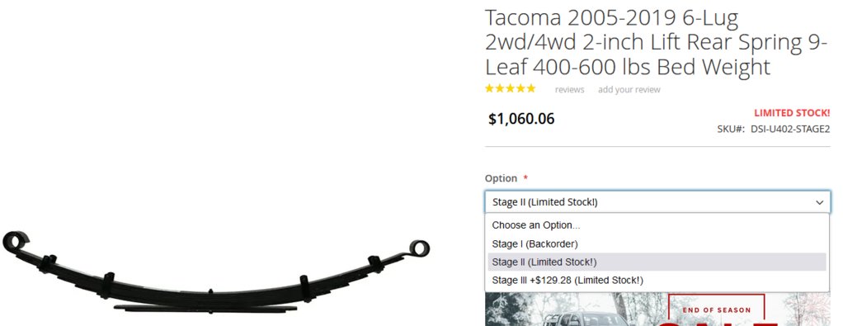Viewport: 843px width, 326px height.
Task: Open the End of Season sale banner
Action: [x=657, y=309]
